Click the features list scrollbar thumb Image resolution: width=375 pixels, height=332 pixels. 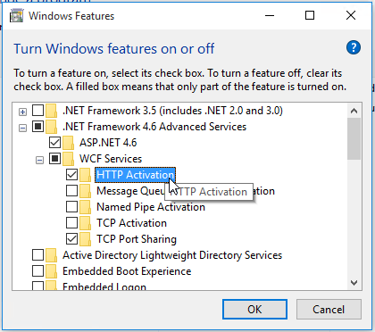click(354, 138)
